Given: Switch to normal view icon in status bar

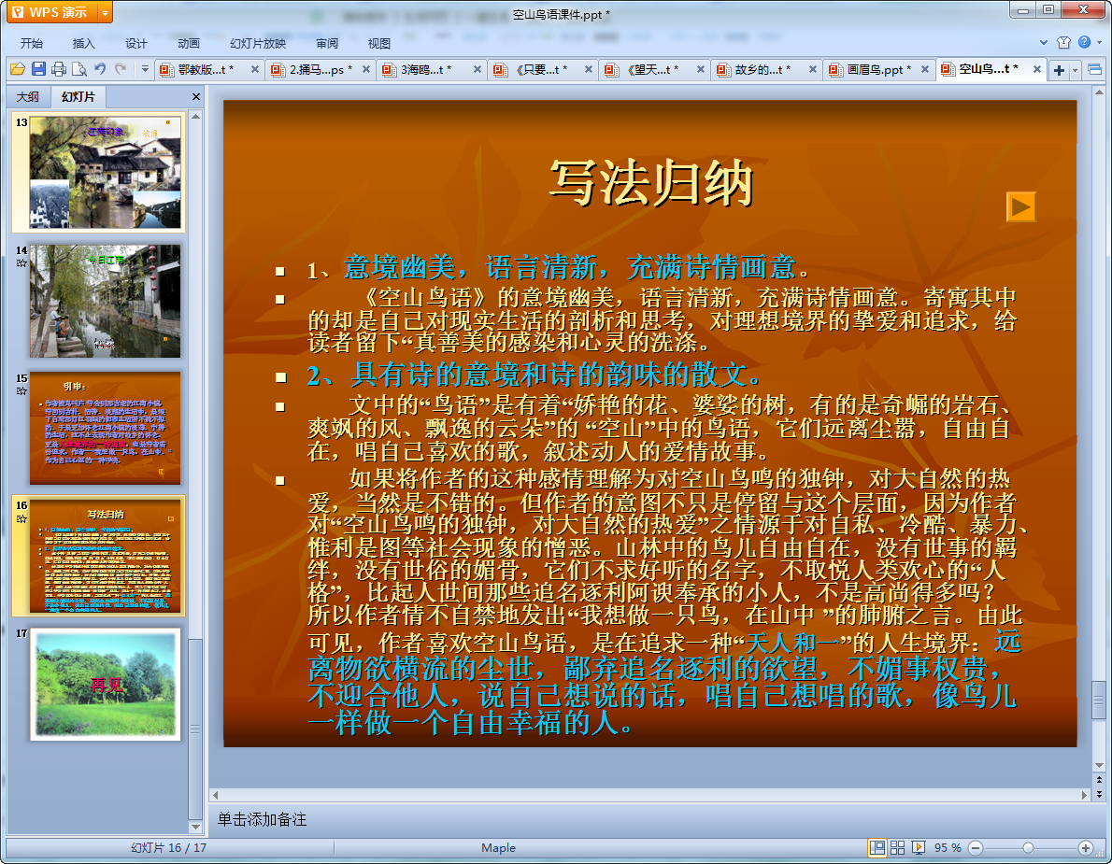Looking at the screenshot, I should pos(877,848).
